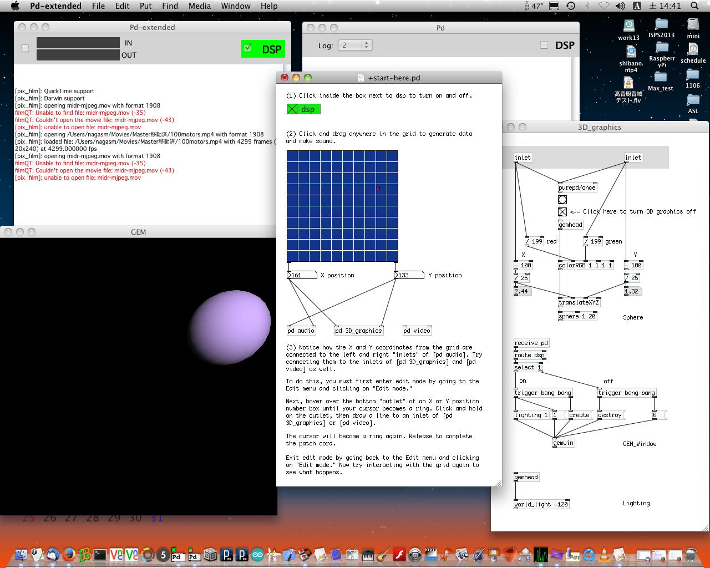Open the Log level dropdown
Screen dimensions: 710x568
click(x=355, y=45)
